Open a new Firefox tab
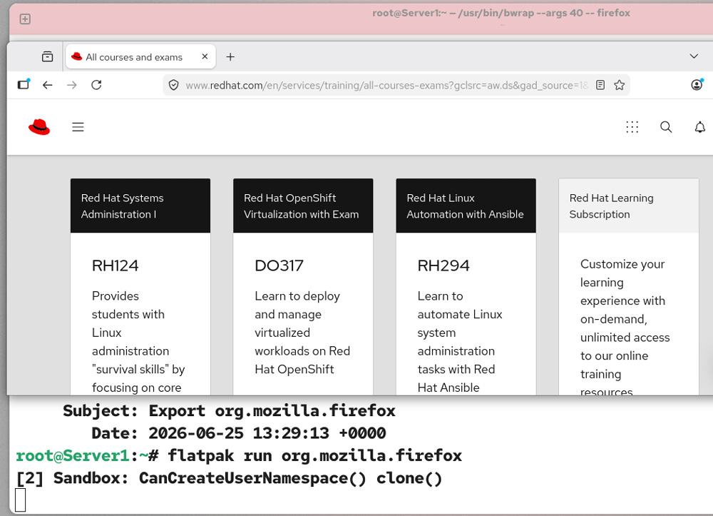This screenshot has height=516, width=713. (230, 57)
